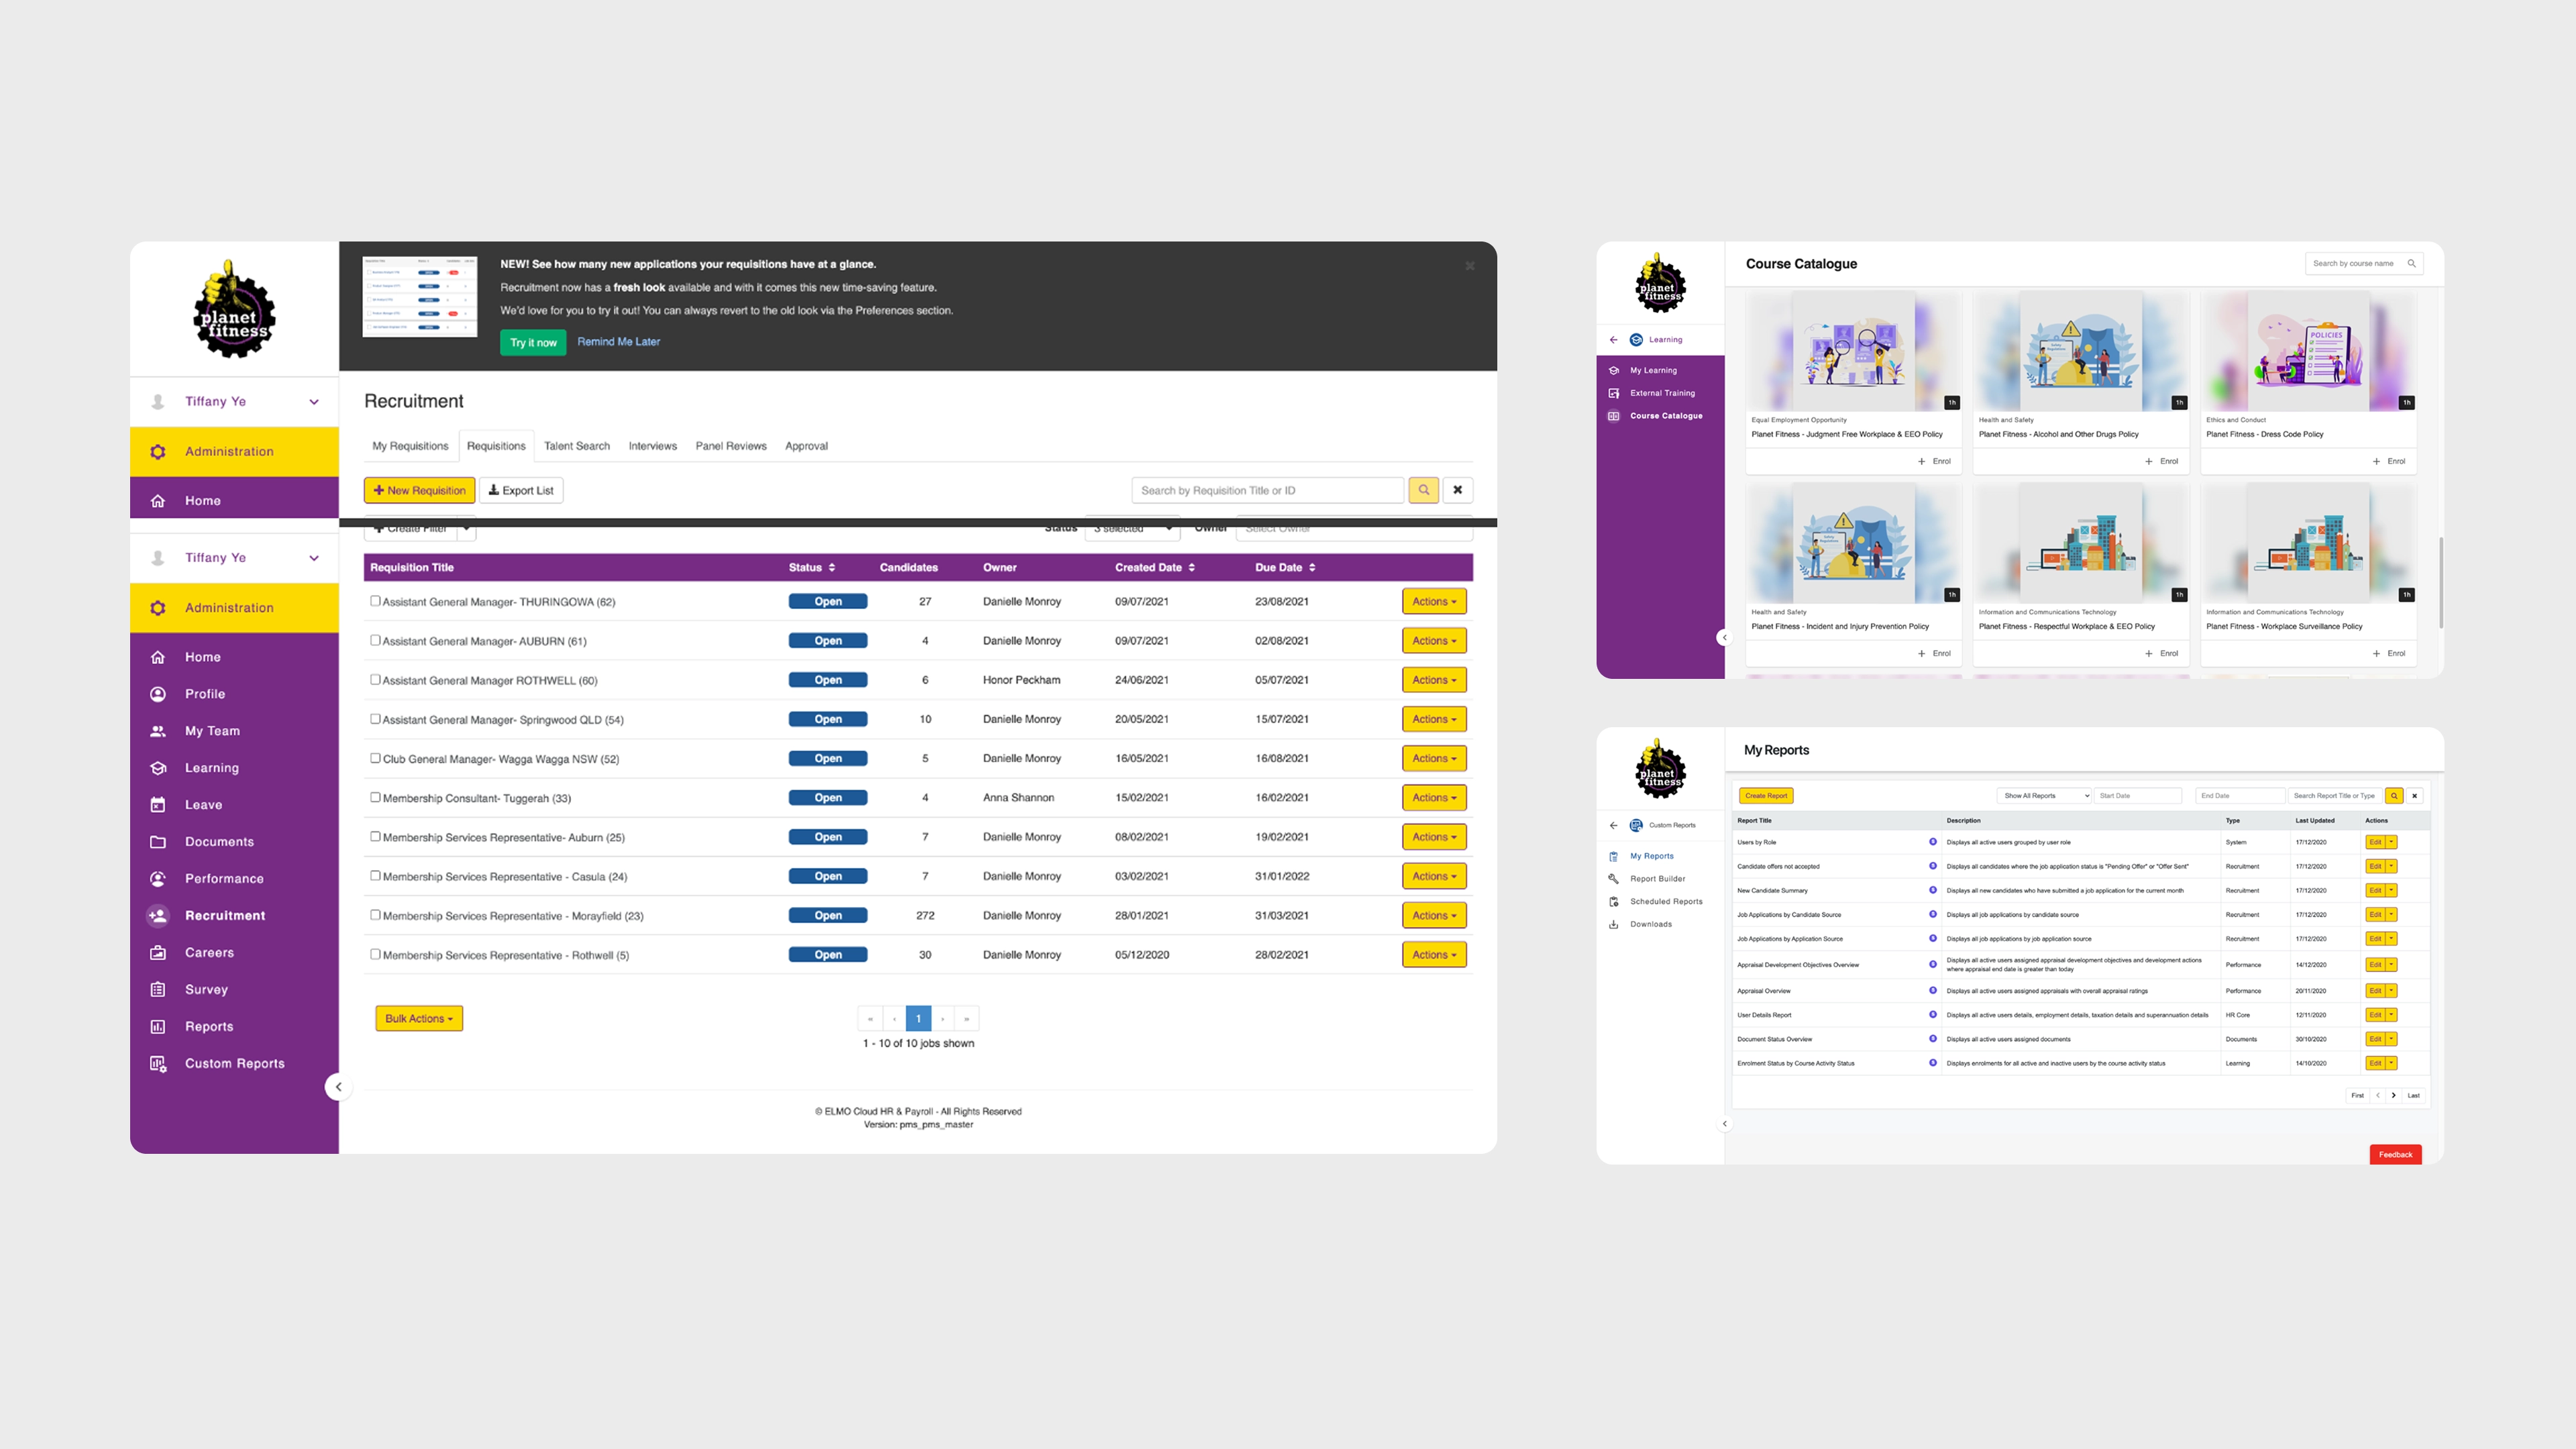The image size is (2576, 1449).
Task: Open the Show All Reports dropdown
Action: point(2044,796)
